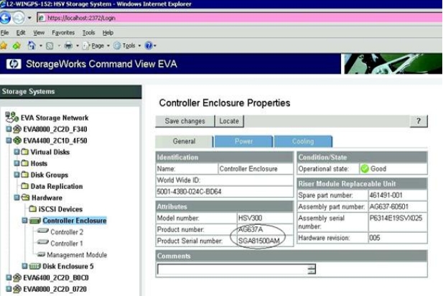The image size is (443, 296).
Task: Click the green Good status icon
Action: pyautogui.click(x=365, y=169)
